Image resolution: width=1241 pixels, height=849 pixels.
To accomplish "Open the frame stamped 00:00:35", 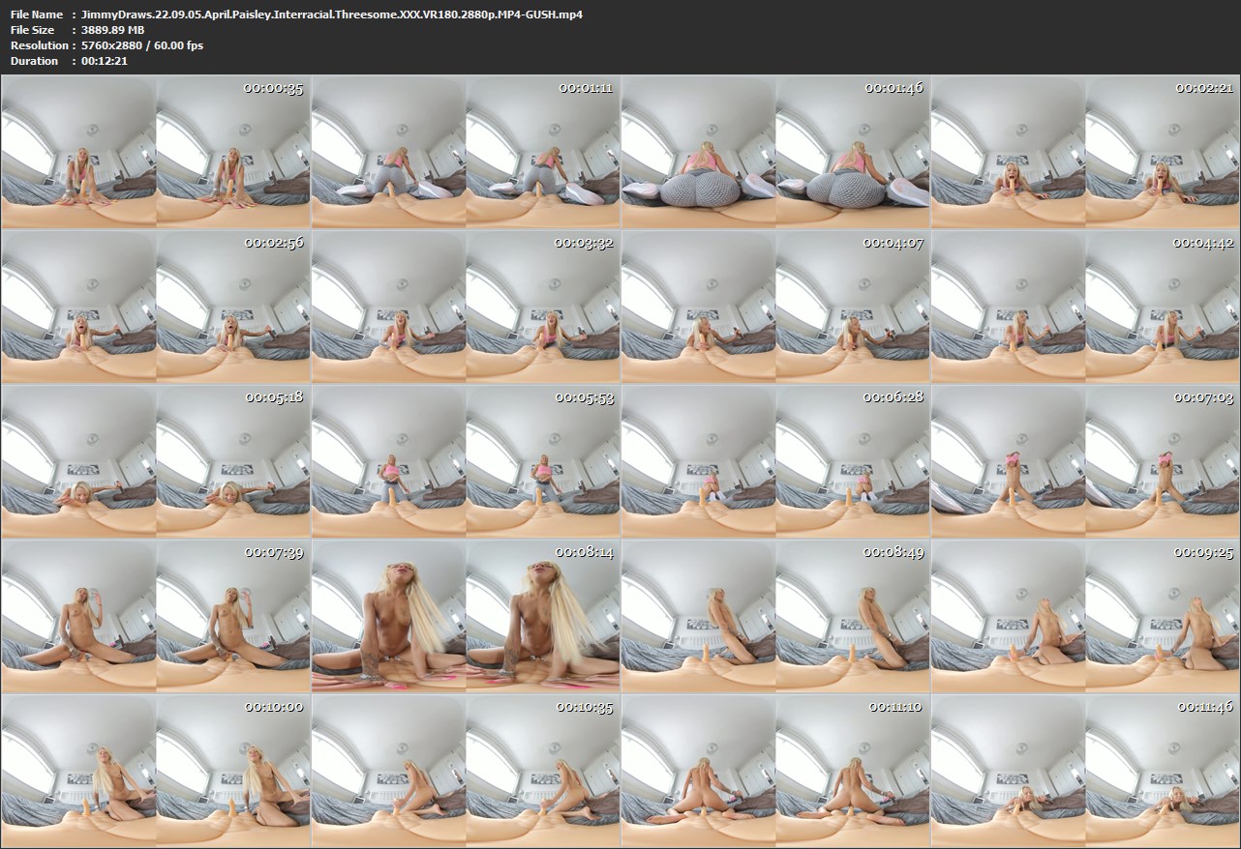I will coord(155,153).
